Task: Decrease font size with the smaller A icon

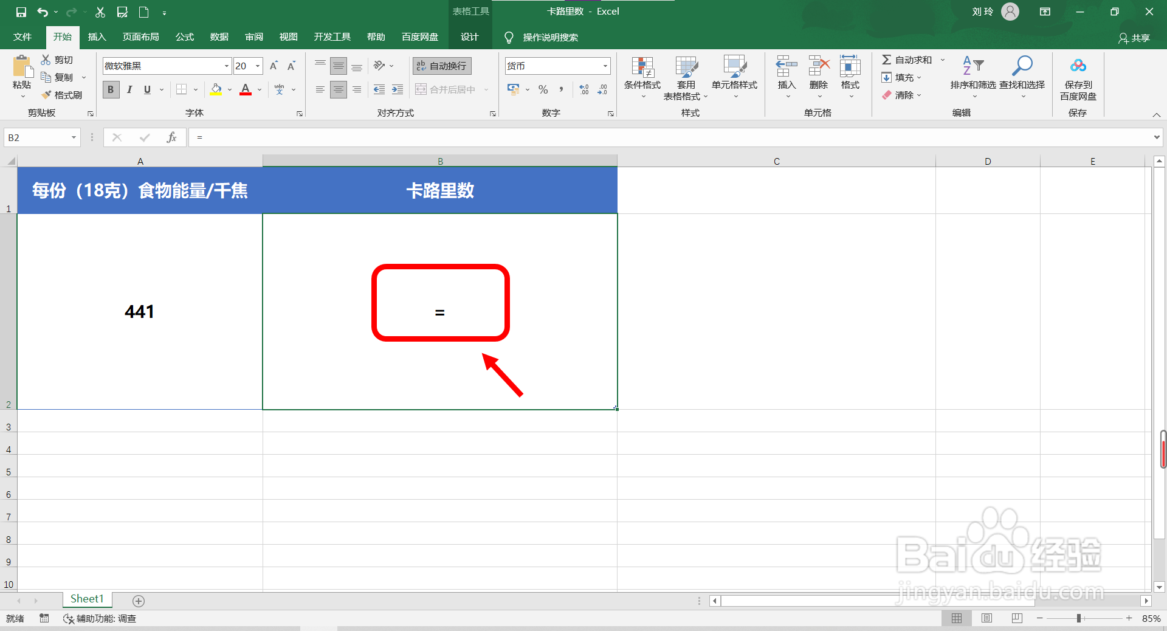Action: click(292, 66)
